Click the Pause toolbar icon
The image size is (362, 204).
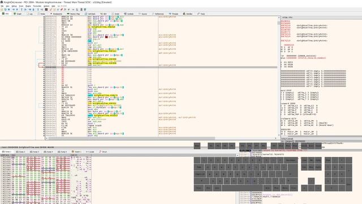pos(17,10)
